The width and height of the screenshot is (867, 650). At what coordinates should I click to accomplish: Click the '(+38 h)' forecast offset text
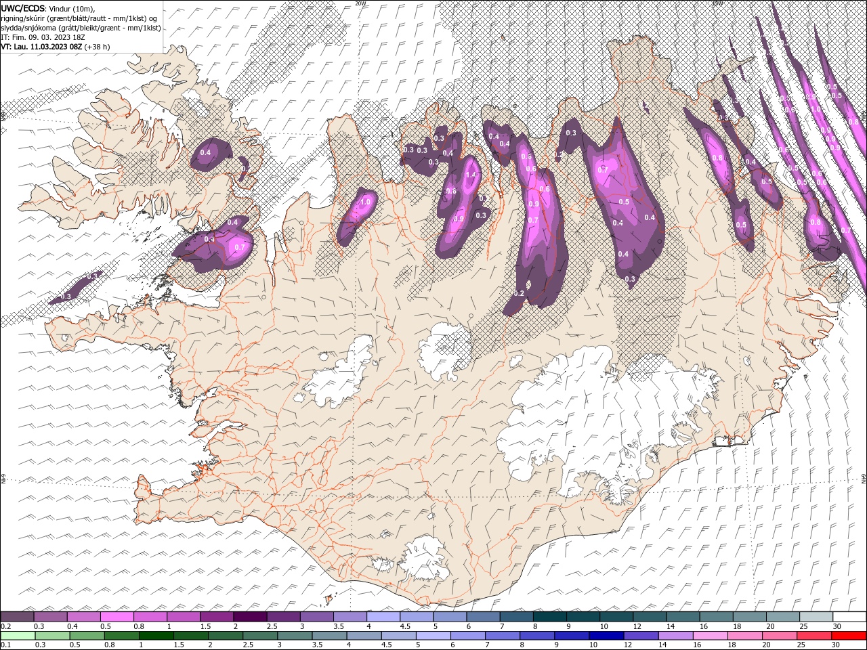tap(98, 47)
